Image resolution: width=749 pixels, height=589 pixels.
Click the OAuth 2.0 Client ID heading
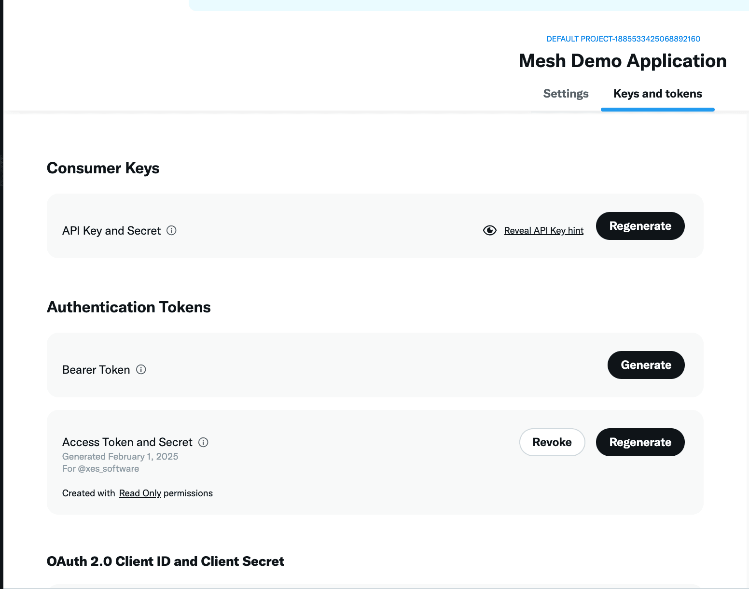[166, 561]
